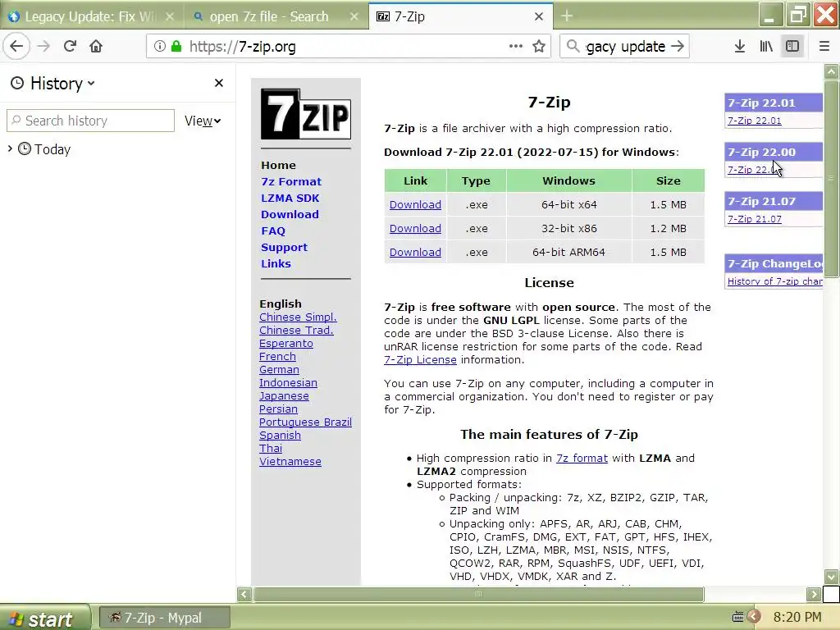The image size is (840, 630).
Task: Open the Support navigation link
Action: [284, 248]
